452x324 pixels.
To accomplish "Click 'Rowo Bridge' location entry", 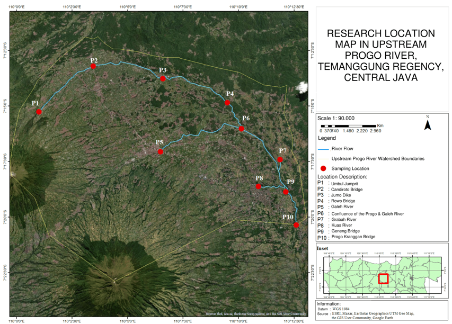I will coord(343,201).
